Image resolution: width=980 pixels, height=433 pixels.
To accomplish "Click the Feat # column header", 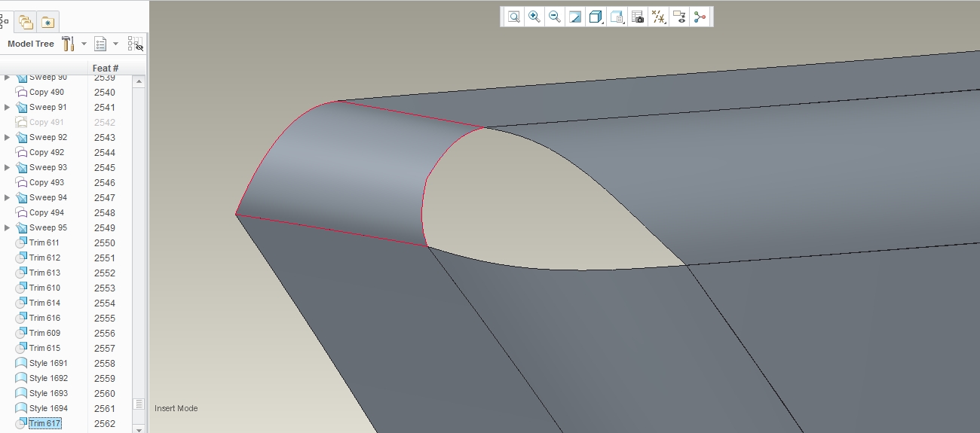I will click(x=106, y=69).
